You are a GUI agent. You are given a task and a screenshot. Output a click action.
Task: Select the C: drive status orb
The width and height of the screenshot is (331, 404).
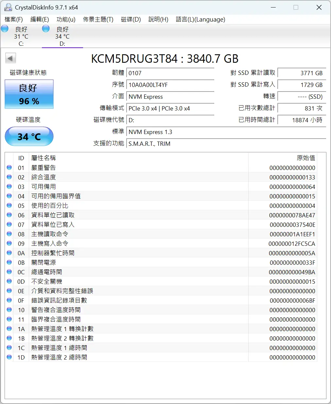5,29
